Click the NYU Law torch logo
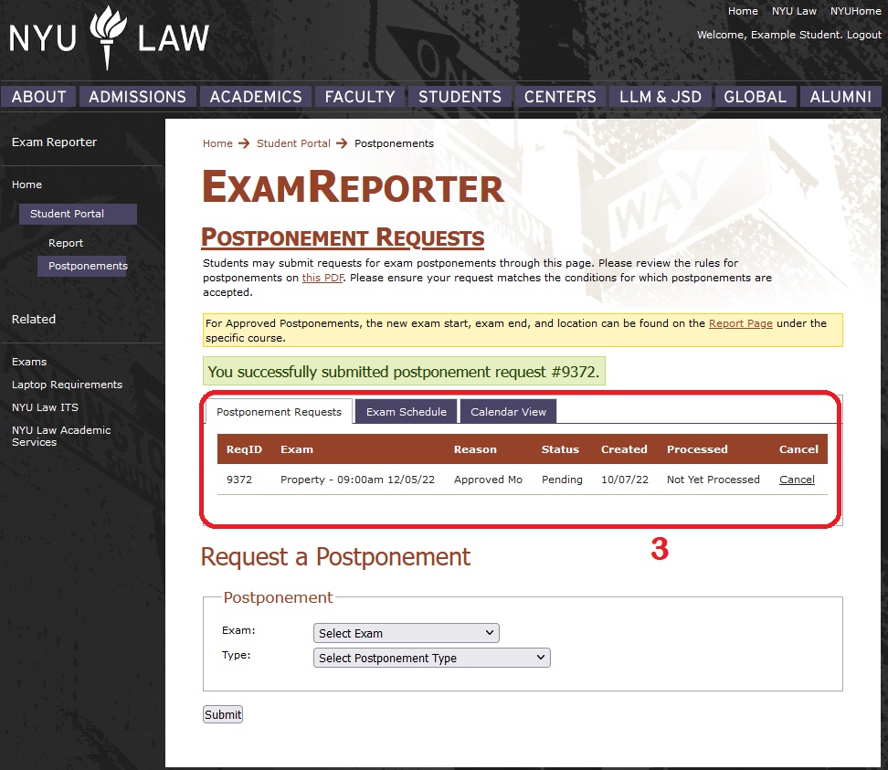The width and height of the screenshot is (888, 770). point(109,37)
